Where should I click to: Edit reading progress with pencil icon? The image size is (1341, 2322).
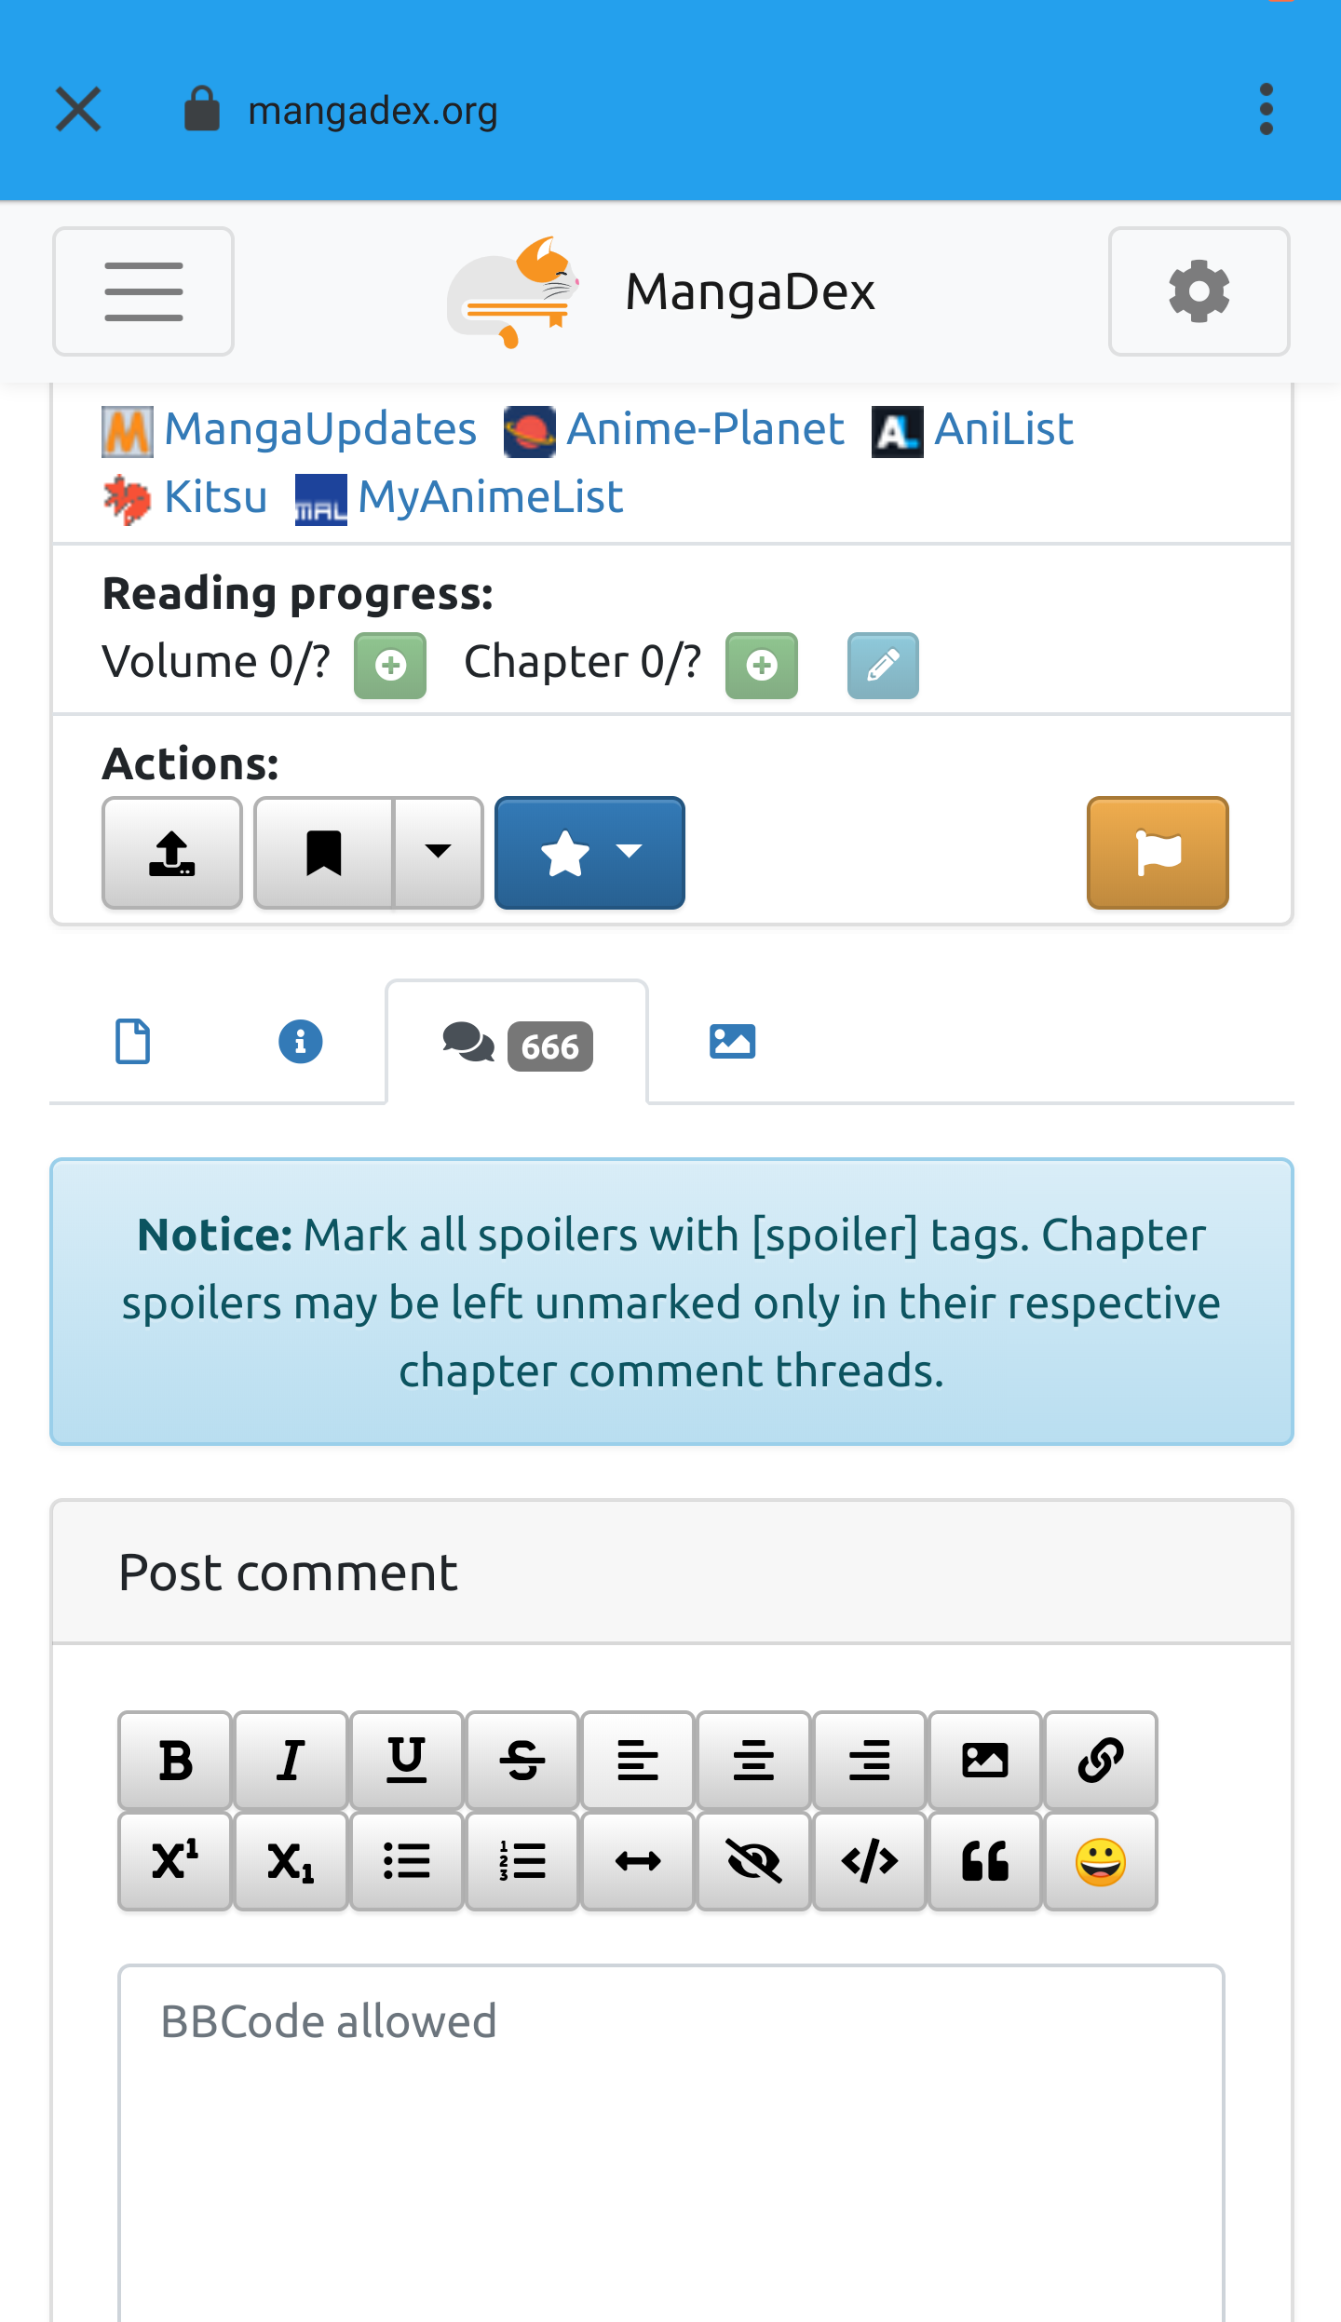click(883, 666)
